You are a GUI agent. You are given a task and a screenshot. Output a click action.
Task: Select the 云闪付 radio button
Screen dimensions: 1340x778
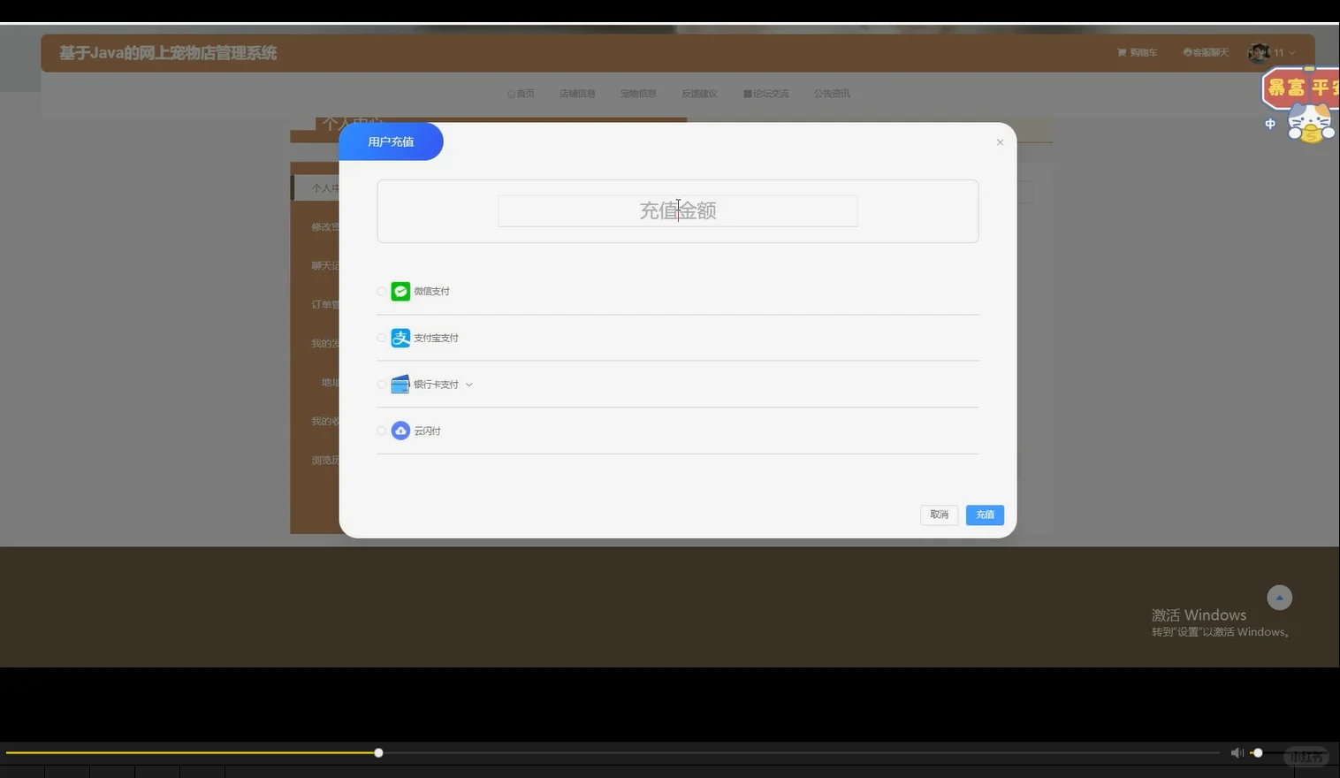[382, 431]
